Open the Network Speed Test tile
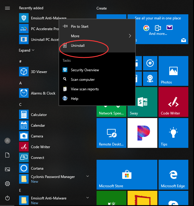 (x=111, y=111)
